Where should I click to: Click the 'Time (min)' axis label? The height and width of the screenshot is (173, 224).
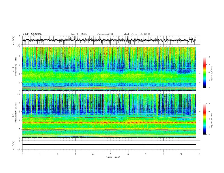point(113,157)
